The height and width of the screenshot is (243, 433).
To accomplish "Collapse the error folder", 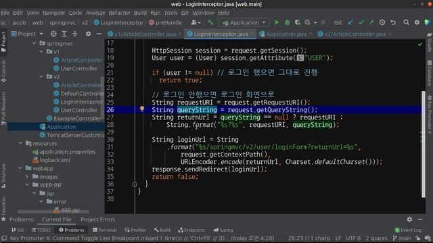I will pyautogui.click(x=41, y=201).
